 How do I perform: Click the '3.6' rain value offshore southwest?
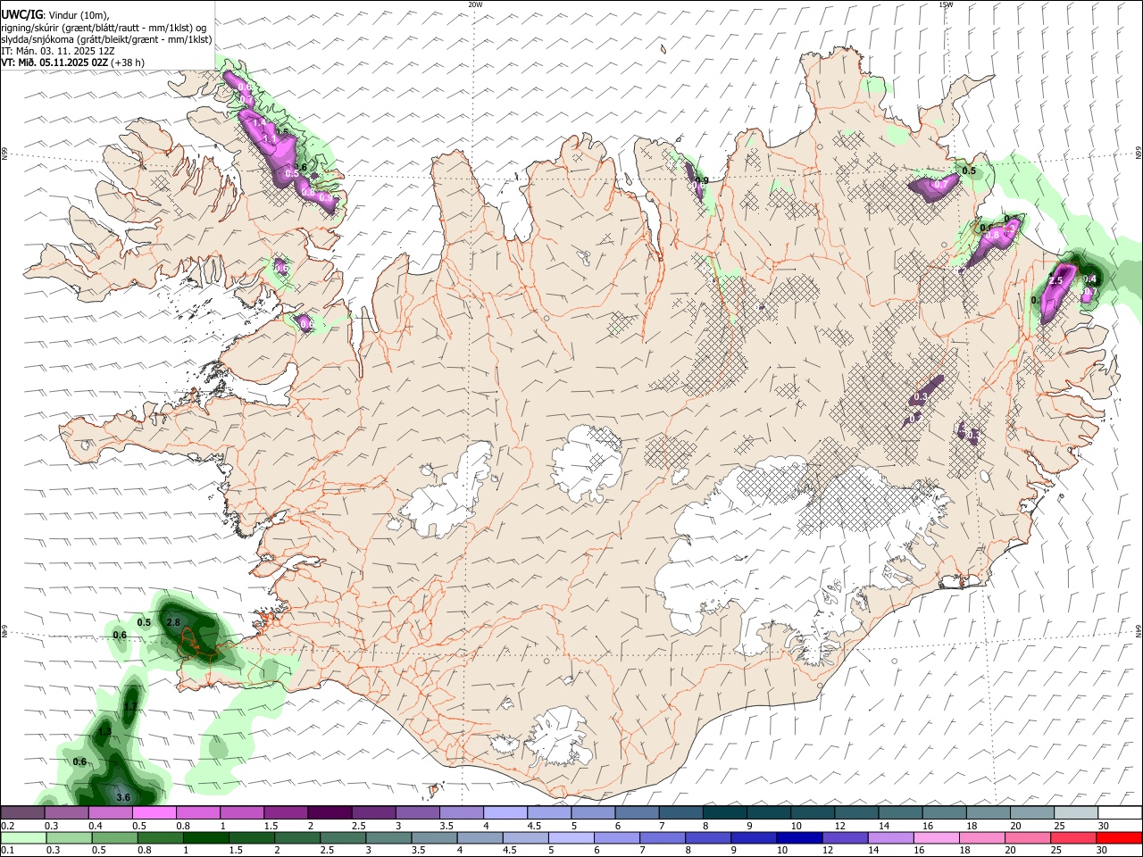(123, 797)
